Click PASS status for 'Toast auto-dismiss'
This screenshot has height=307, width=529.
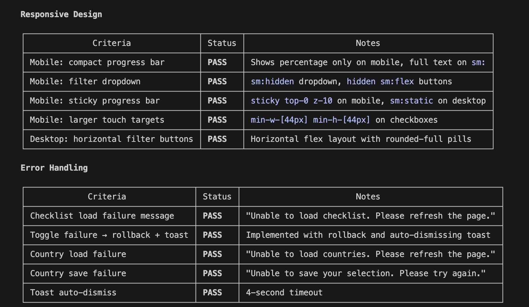click(x=212, y=293)
